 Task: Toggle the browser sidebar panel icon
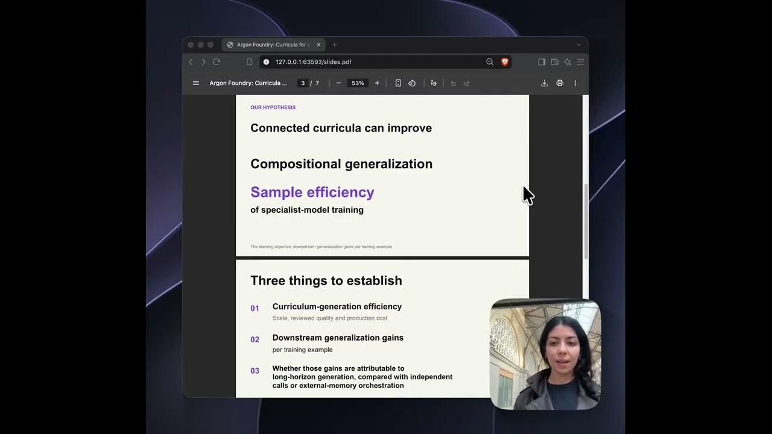coord(542,61)
